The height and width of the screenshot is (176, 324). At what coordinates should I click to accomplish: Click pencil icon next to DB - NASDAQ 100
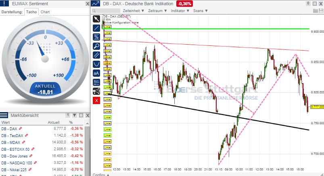35,163
